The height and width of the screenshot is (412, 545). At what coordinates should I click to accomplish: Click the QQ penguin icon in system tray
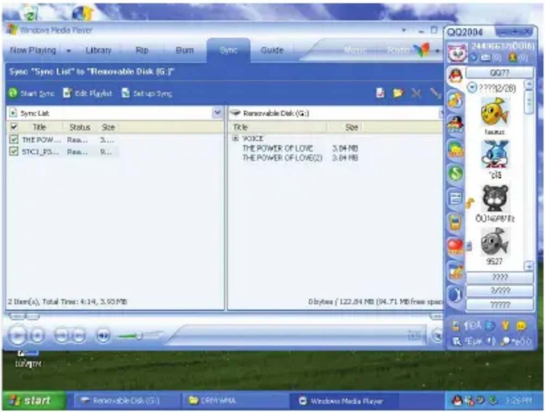click(457, 401)
